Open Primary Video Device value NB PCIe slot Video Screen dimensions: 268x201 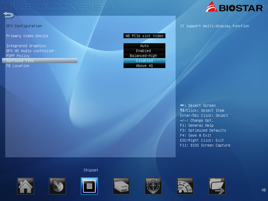pos(144,36)
